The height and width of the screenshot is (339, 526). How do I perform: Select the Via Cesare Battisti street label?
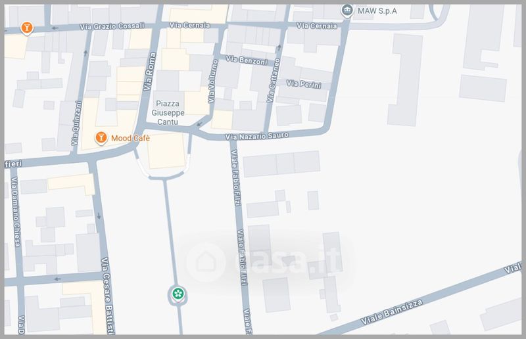point(108,296)
